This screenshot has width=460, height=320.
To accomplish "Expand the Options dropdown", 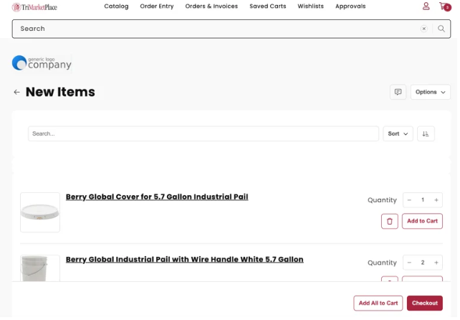I will click(x=431, y=92).
